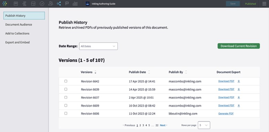Viewport: 269px width, 132px height.
Task: Check the box for Revision 6642
Action: pos(66,81)
